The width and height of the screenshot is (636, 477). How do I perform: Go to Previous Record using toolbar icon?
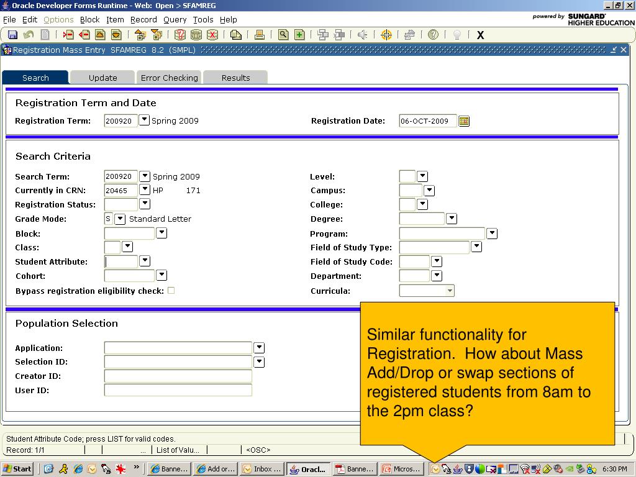(100, 35)
